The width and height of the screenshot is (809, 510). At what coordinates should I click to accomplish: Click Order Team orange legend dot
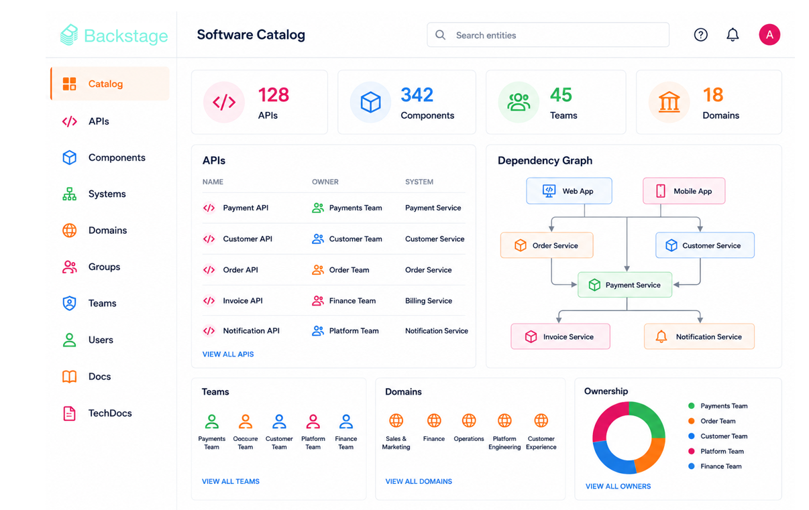692,421
